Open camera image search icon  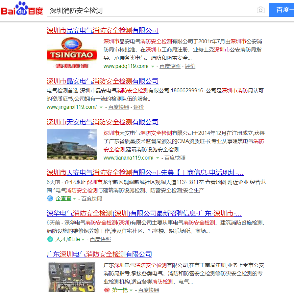click(x=260, y=10)
